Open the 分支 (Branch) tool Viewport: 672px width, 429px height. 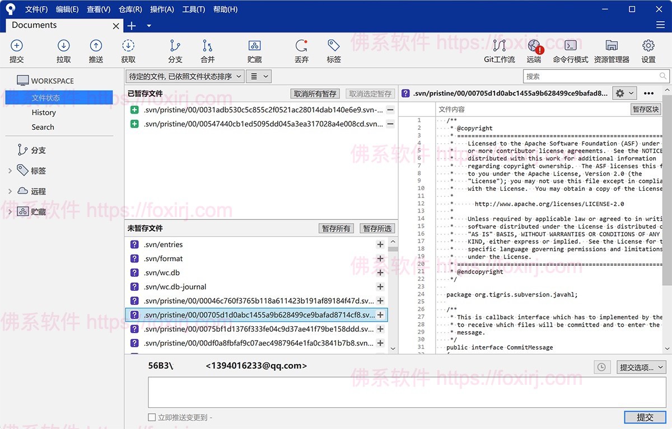(175, 50)
